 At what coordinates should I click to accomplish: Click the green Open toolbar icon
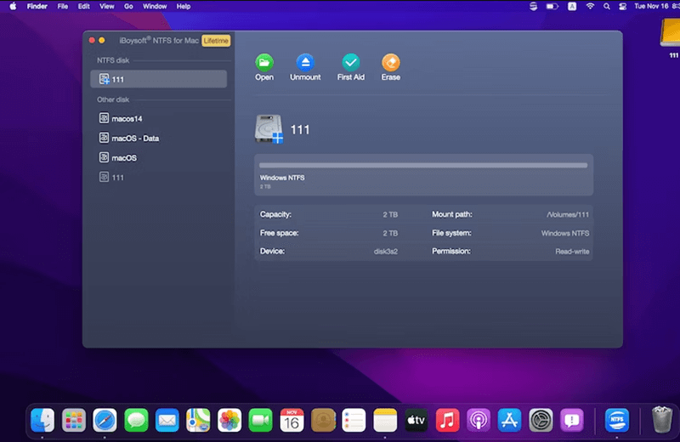(x=264, y=63)
